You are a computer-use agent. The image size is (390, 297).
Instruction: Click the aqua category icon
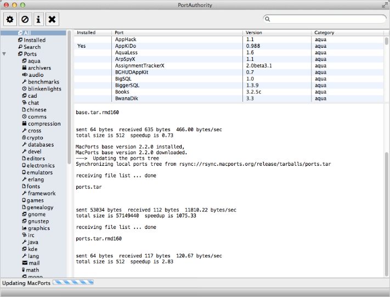[24, 61]
